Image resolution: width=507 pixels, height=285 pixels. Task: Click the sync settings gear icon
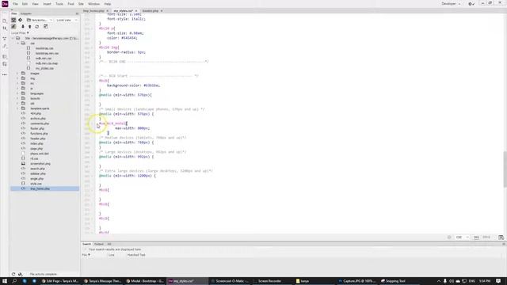point(471,4)
